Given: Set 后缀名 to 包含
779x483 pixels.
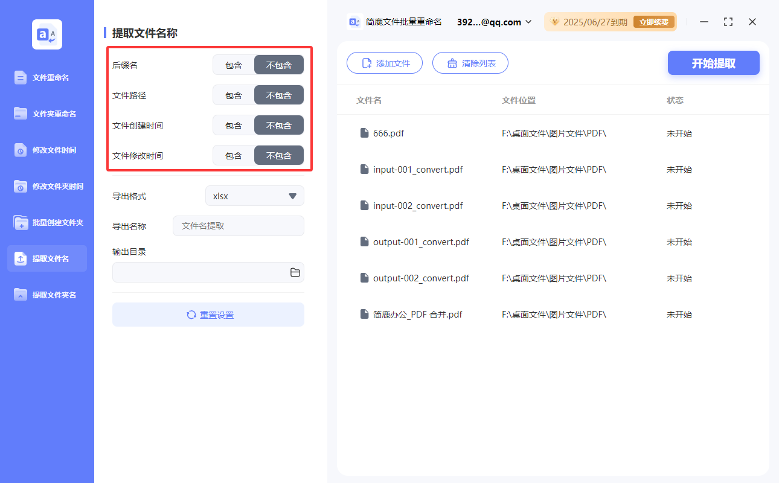Looking at the screenshot, I should point(233,65).
